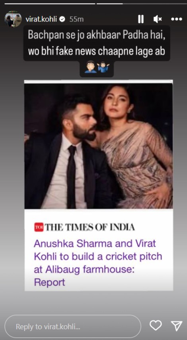Open the three-dot more options menu
The height and width of the screenshot is (340, 187).
click(176, 19)
